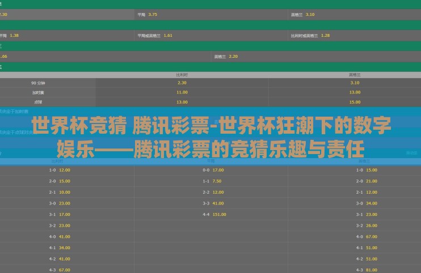Choose 13.00 odds in the 加时赛 row

tap(355, 92)
